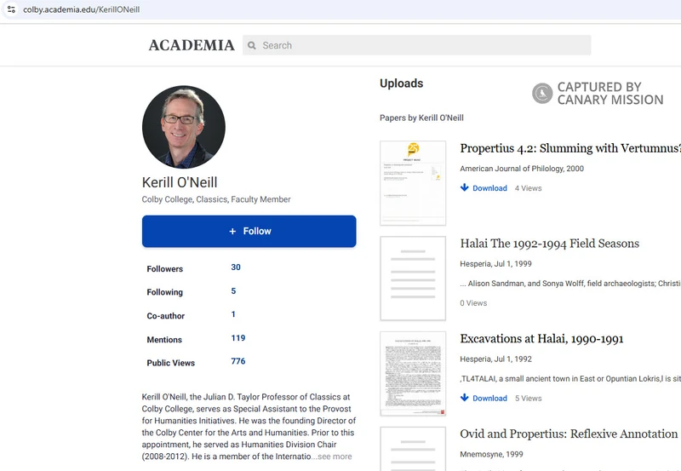The width and height of the screenshot is (681, 471).
Task: Download the Excavations at Halai paper
Action: coord(489,399)
